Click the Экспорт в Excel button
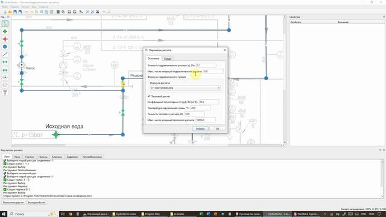The width and height of the screenshot is (386, 217). pos(36,203)
